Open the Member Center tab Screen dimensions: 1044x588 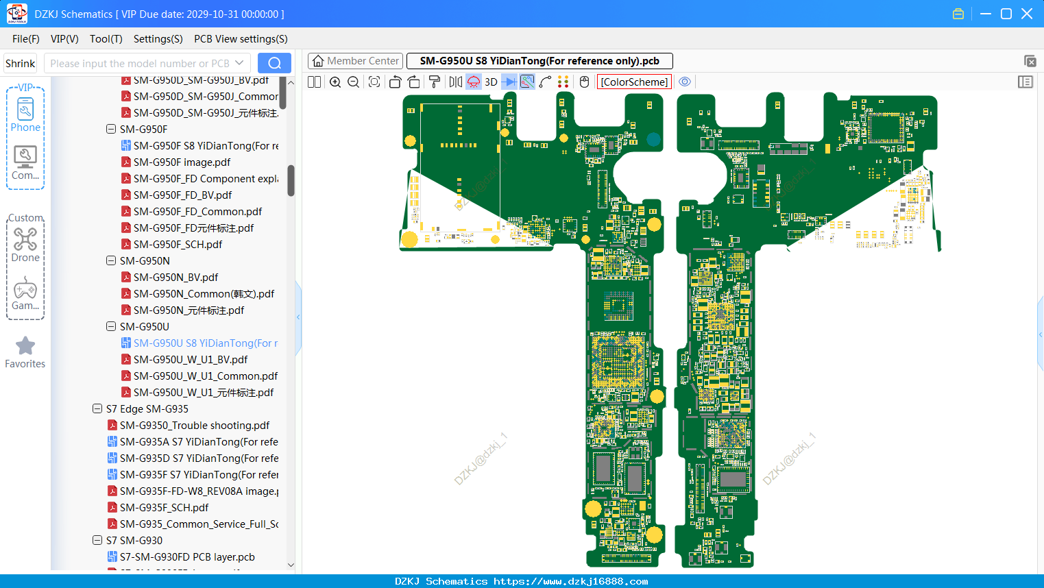click(x=355, y=61)
